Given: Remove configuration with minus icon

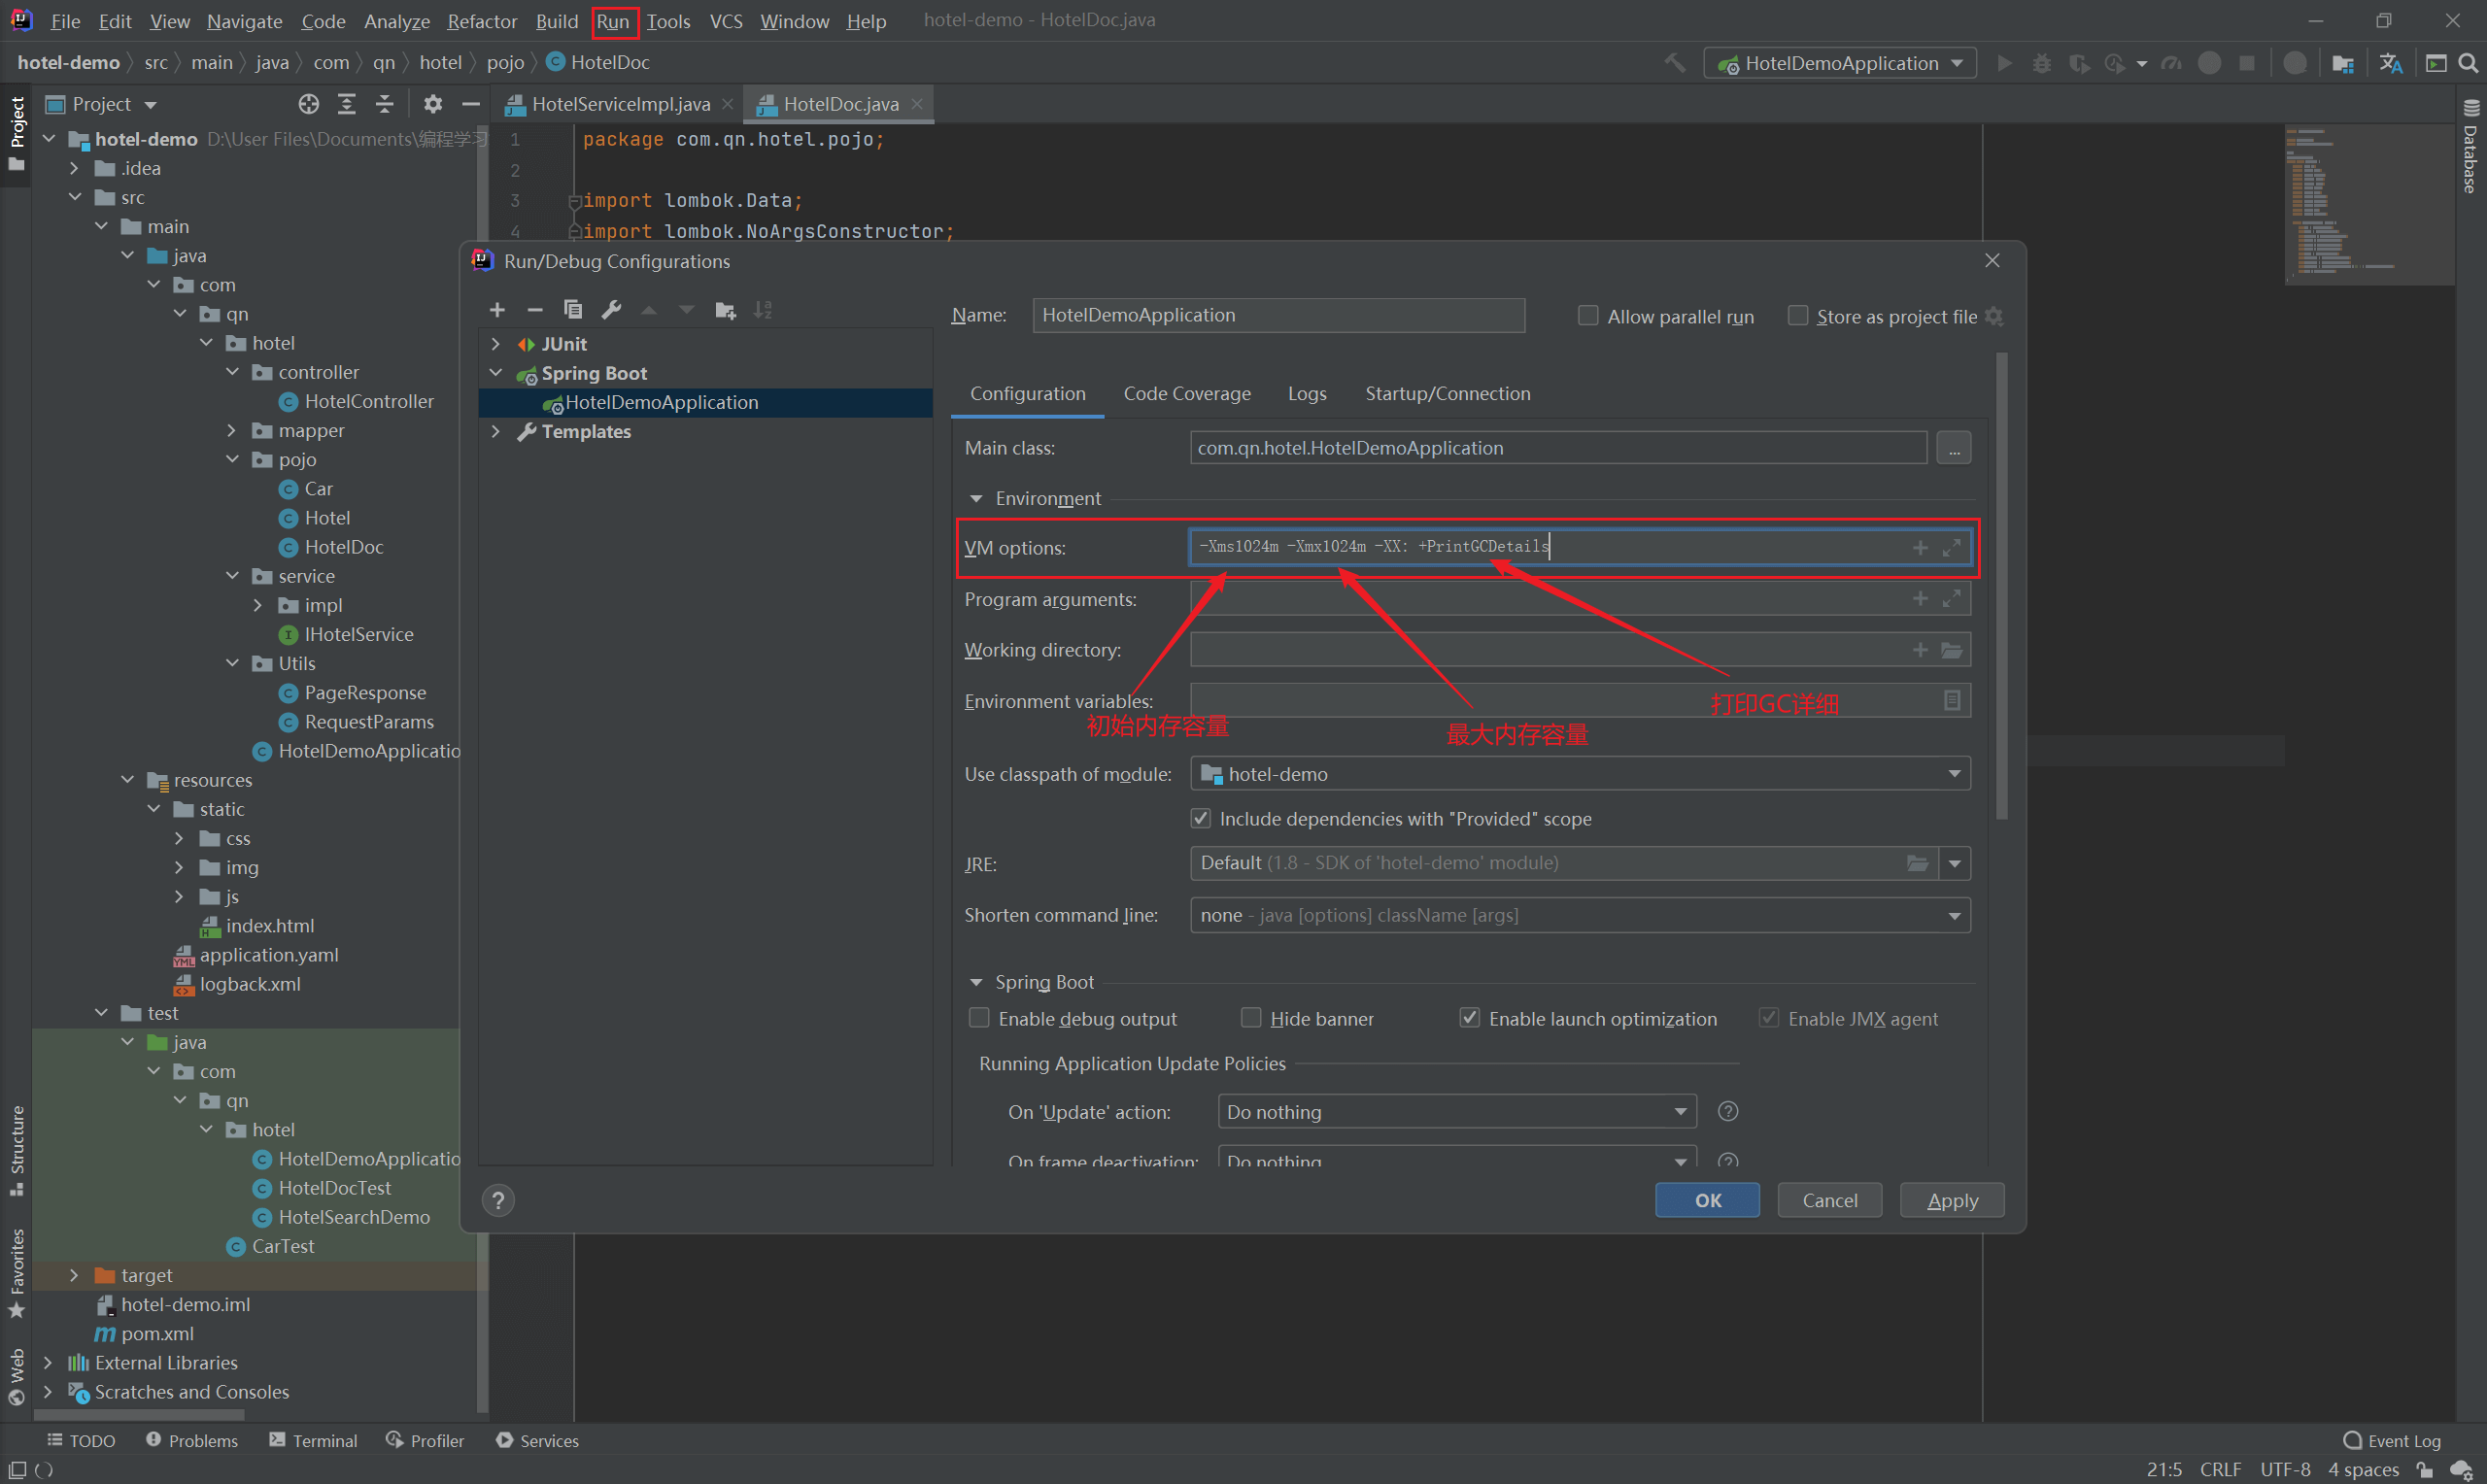Looking at the screenshot, I should [535, 310].
